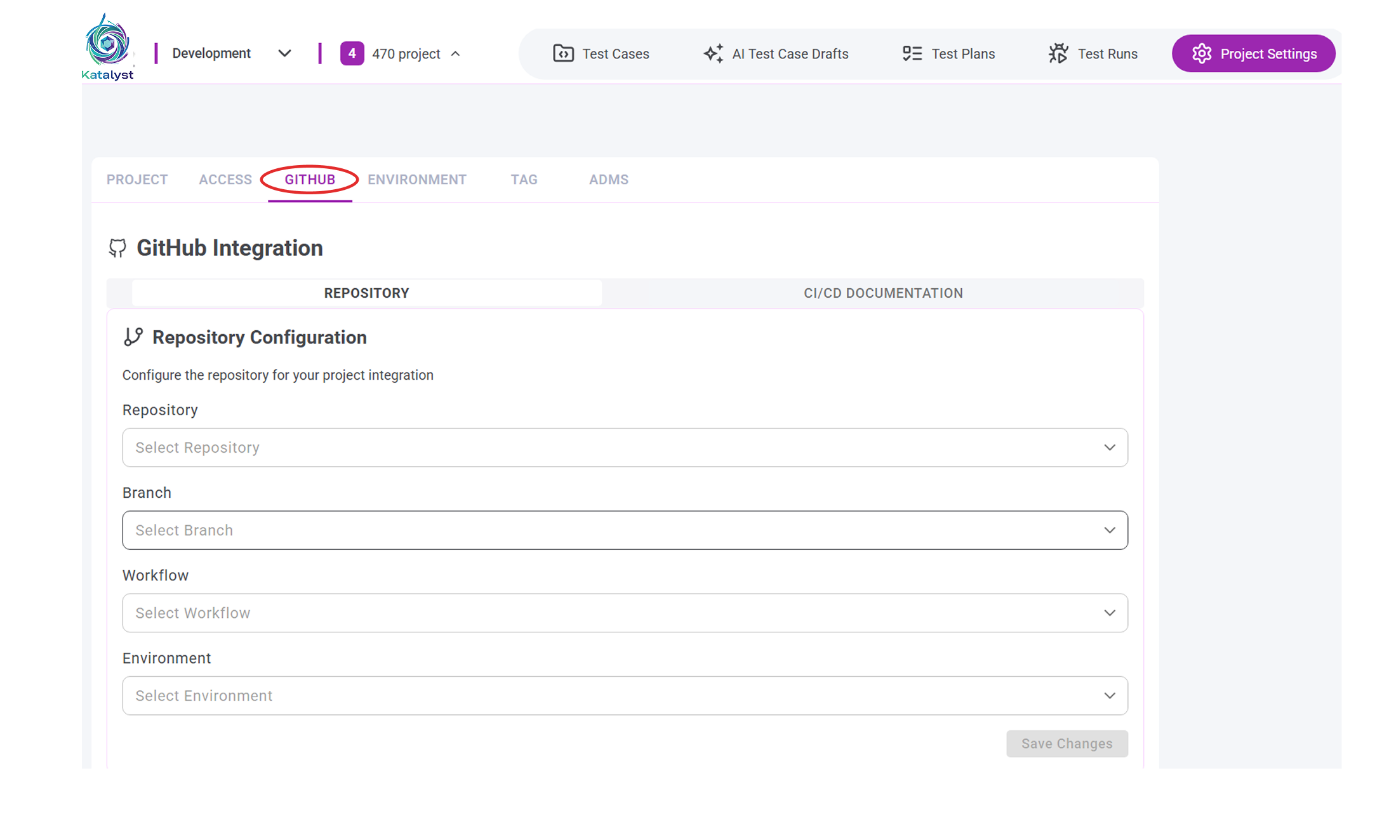Open the Select Branch dropdown
The width and height of the screenshot is (1382, 828).
tap(625, 530)
